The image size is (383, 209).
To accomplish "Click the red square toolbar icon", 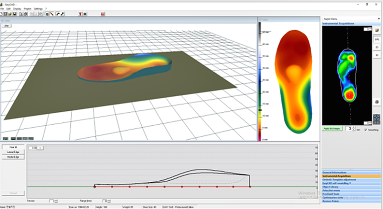I will (x=103, y=14).
